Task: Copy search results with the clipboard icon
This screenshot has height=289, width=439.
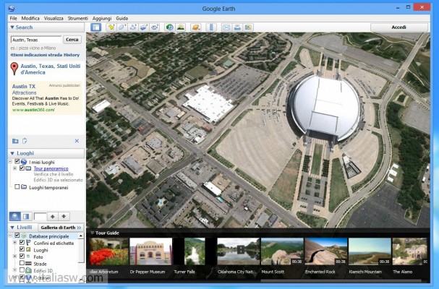Action: tap(25, 141)
